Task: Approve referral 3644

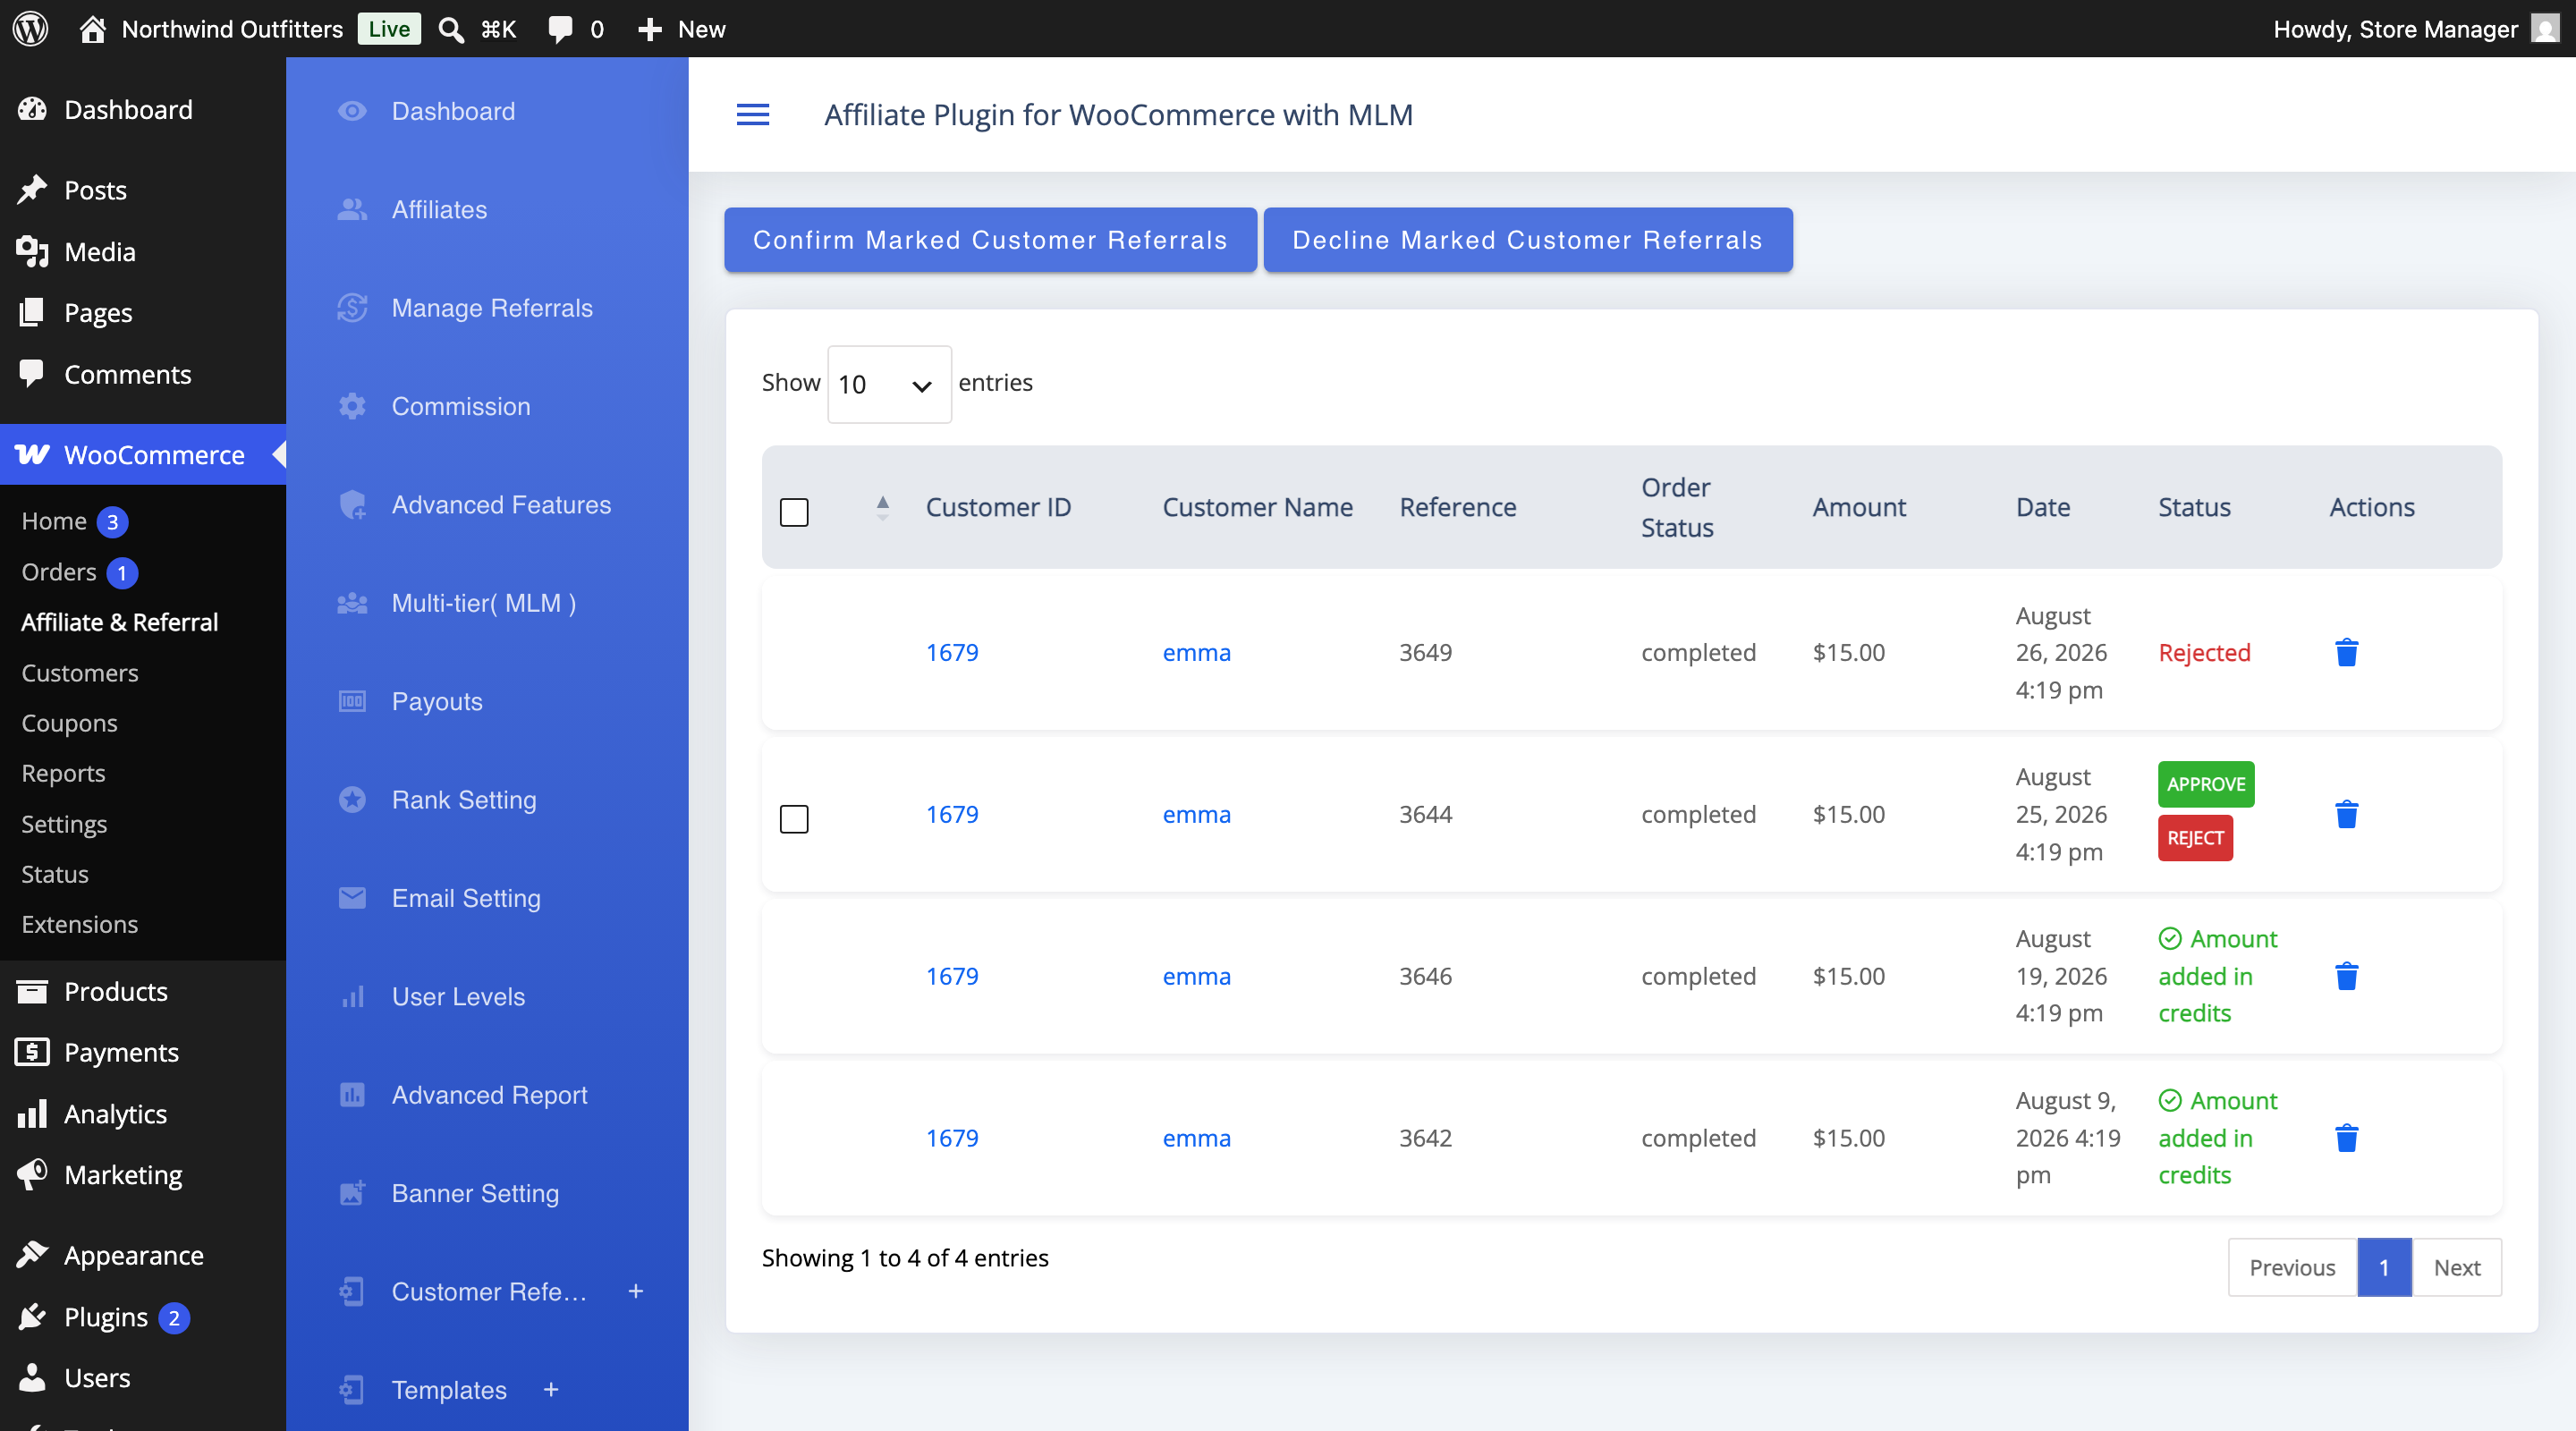Action: pyautogui.click(x=2205, y=784)
